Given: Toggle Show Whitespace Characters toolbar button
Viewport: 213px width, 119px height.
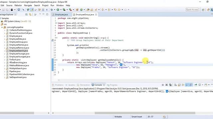Looking at the screenshot, I should [x=47, y=10].
